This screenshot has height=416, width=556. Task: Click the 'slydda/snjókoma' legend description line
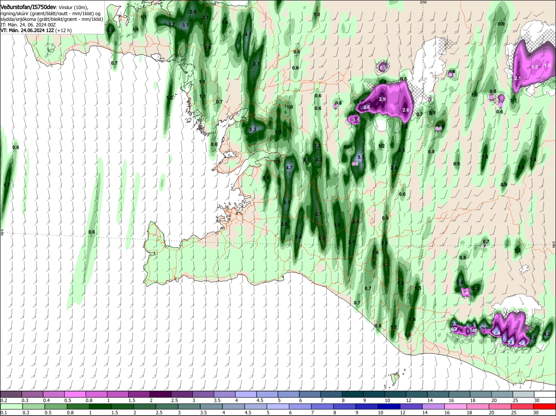point(52,19)
